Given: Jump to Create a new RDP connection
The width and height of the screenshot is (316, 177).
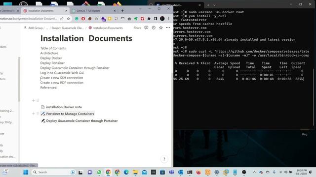Looking at the screenshot, I should click(62, 83).
